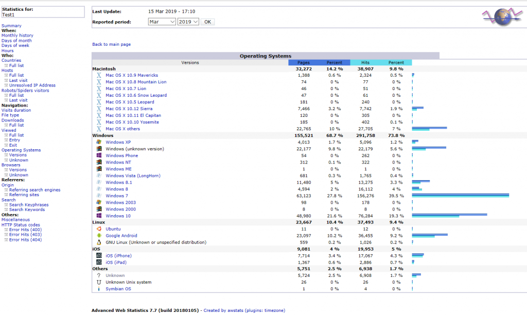Open the Summary link
Image resolution: width=527 pixels, height=316 pixels.
tap(11, 26)
